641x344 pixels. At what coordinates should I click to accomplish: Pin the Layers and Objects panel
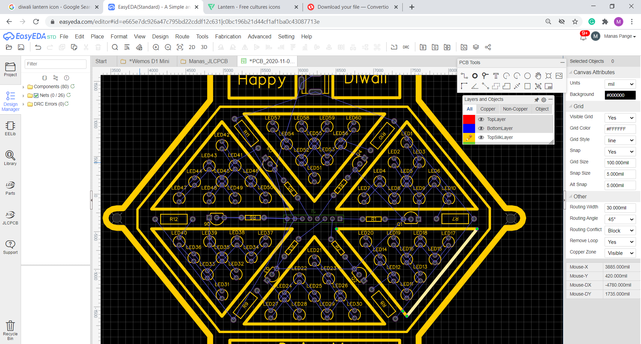pos(537,100)
